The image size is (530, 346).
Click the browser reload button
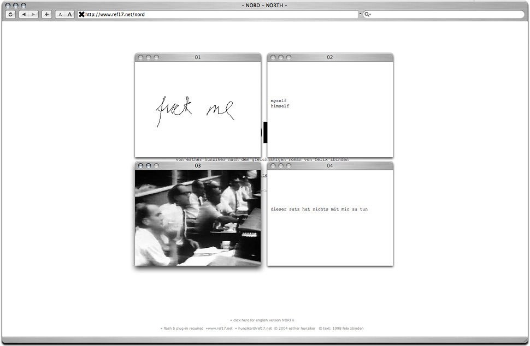click(x=10, y=14)
